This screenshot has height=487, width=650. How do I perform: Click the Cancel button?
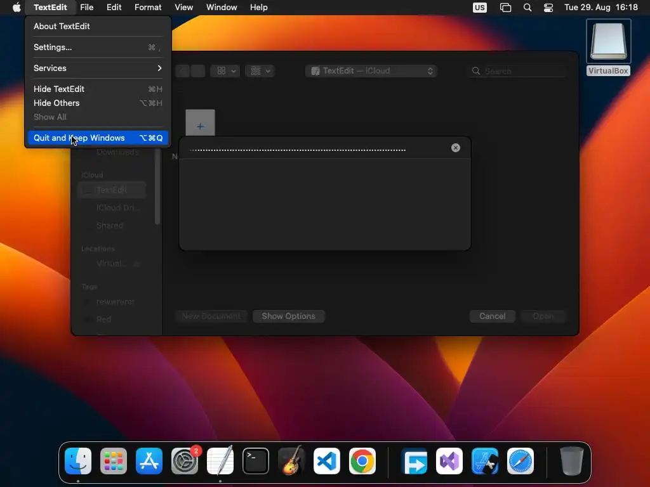tap(492, 316)
